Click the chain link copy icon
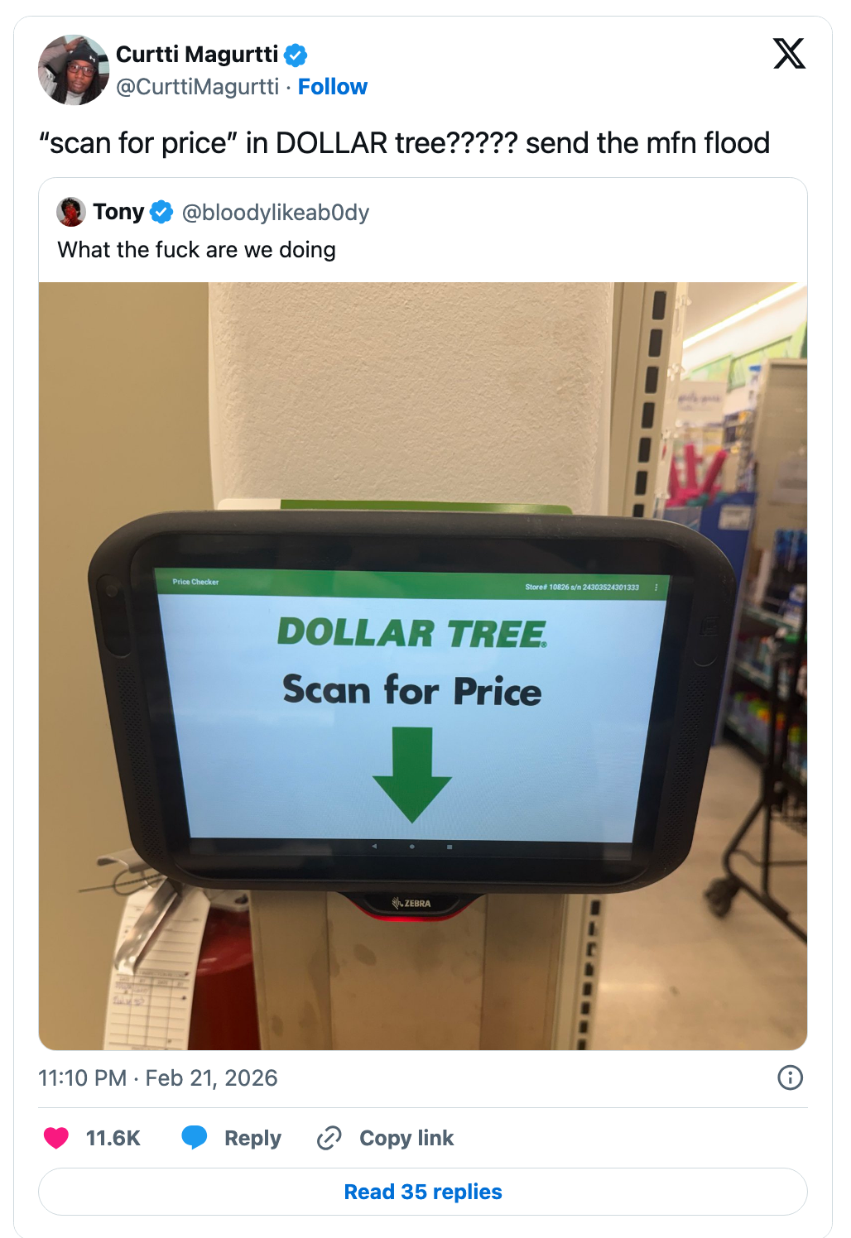The height and width of the screenshot is (1238, 851). click(x=329, y=1138)
